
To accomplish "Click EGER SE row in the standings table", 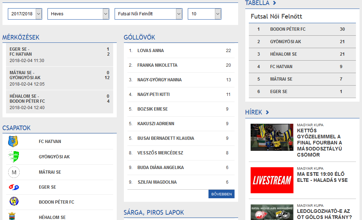I will tap(302, 92).
